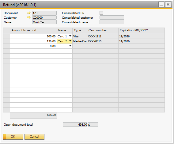Click the Document link arrow icon
The height and width of the screenshot is (144, 174).
[x=28, y=13]
